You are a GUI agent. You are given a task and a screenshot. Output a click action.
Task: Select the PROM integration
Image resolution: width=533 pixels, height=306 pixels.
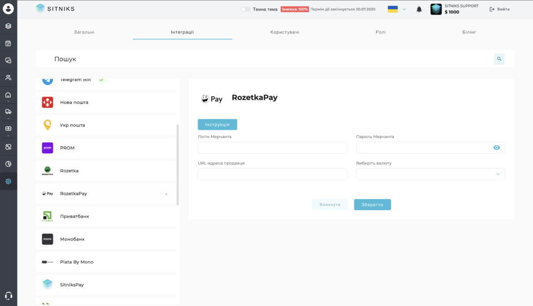point(106,148)
